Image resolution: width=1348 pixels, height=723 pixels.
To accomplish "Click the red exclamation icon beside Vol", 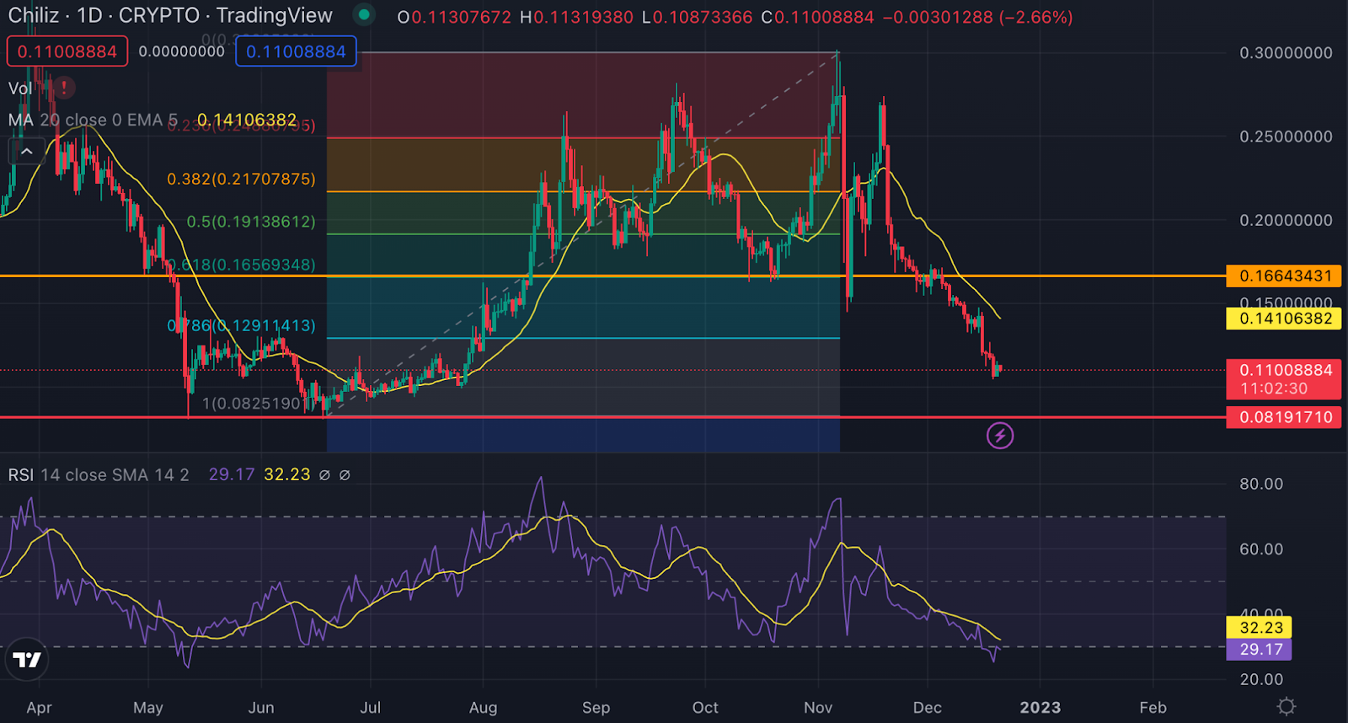I will click(x=63, y=88).
